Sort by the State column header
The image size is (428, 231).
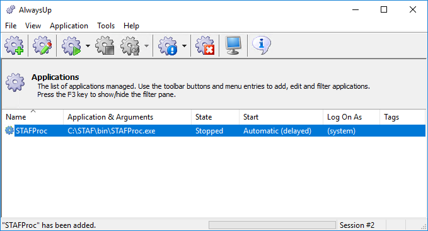tap(215, 117)
